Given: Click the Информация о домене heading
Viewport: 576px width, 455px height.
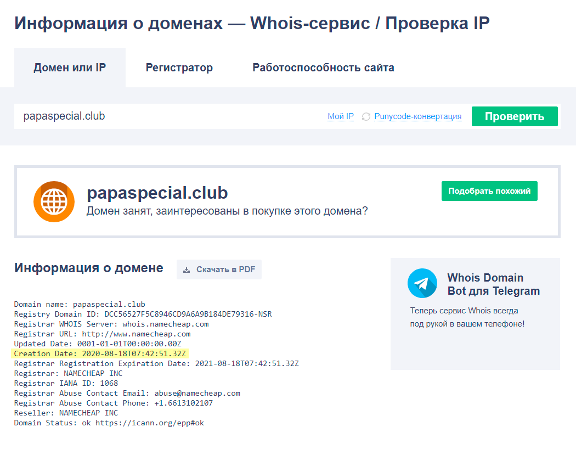Looking at the screenshot, I should [88, 268].
